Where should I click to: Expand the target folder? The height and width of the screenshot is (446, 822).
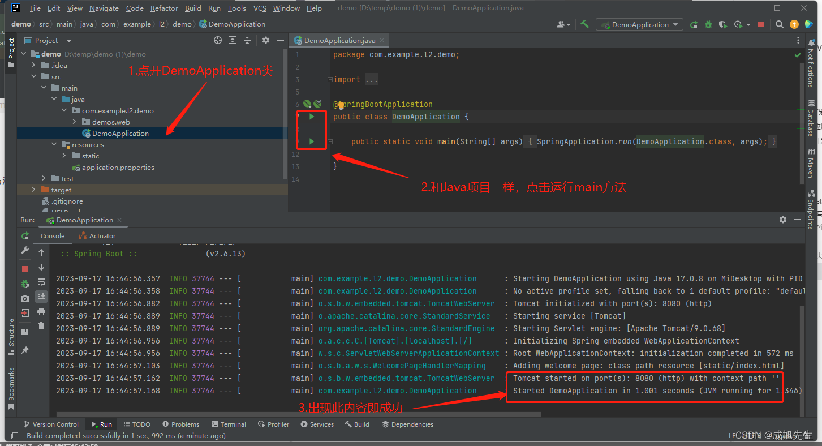pos(34,190)
